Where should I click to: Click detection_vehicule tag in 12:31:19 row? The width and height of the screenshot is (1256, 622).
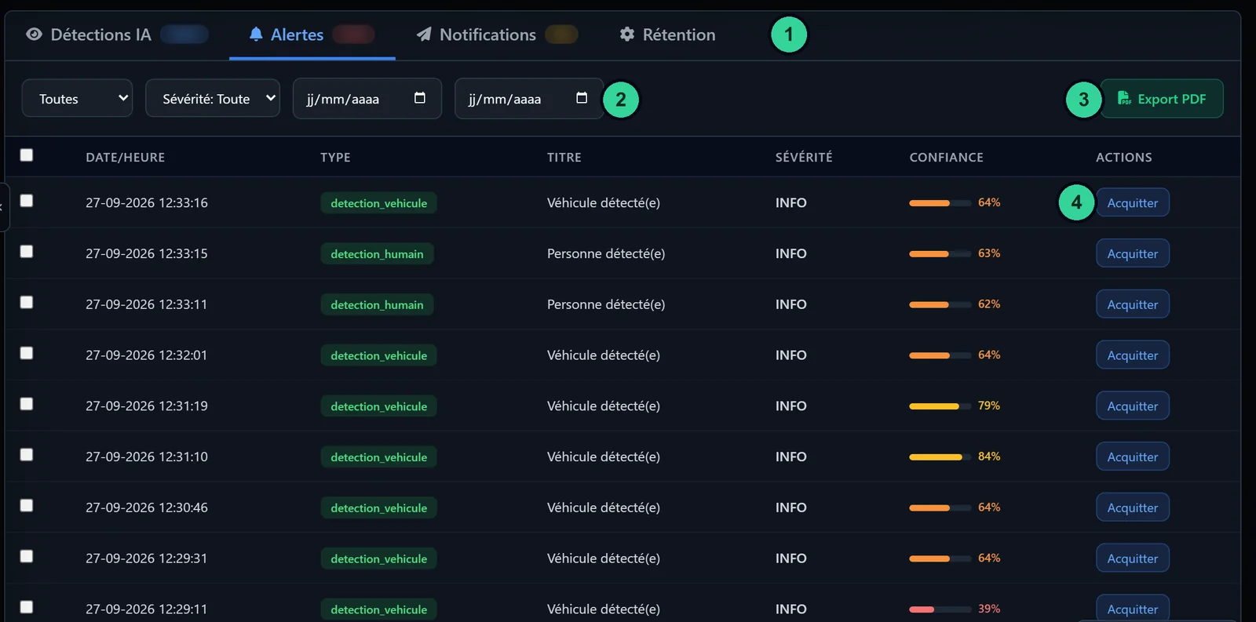click(x=378, y=406)
